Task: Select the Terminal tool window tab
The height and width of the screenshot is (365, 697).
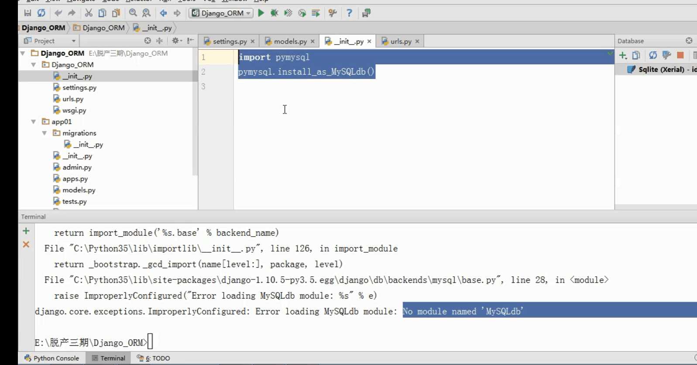Action: [x=109, y=358]
